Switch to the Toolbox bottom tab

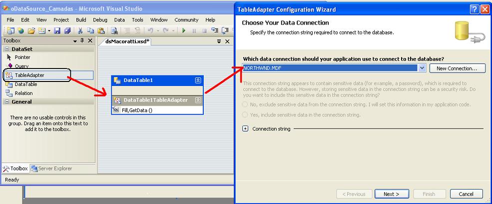(x=15, y=168)
